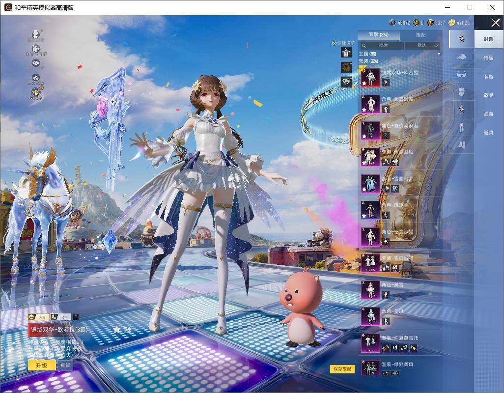Click the diamond icon below quick-swap
Image resolution: width=504 pixels, height=393 pixels.
tap(347, 82)
